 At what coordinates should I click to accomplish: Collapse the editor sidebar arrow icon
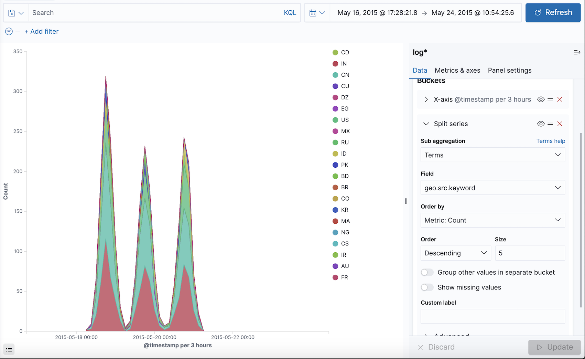577,52
